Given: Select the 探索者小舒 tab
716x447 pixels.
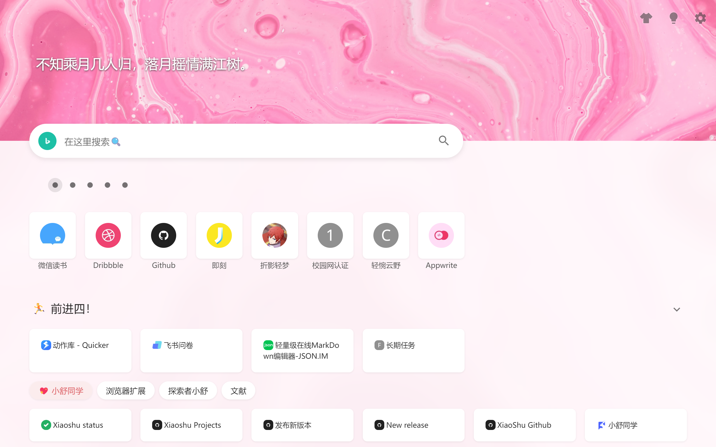Looking at the screenshot, I should (x=188, y=391).
